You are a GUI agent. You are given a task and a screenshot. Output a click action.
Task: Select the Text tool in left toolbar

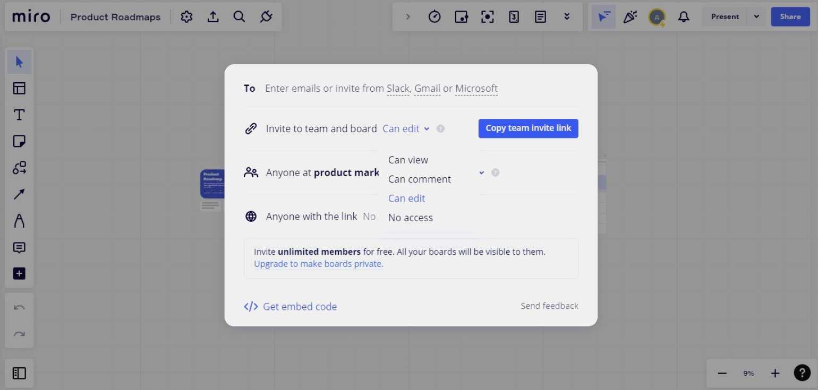pyautogui.click(x=19, y=115)
